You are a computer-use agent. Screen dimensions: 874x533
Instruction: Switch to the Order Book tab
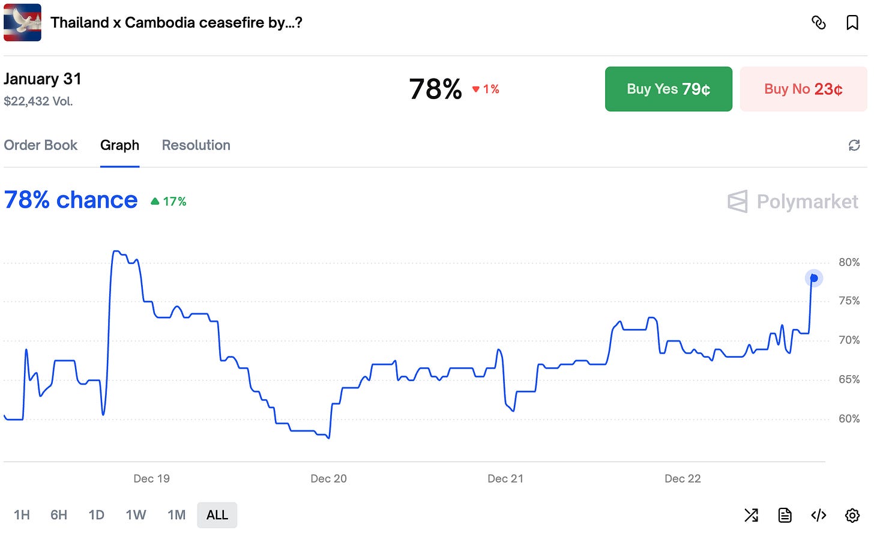(x=41, y=145)
